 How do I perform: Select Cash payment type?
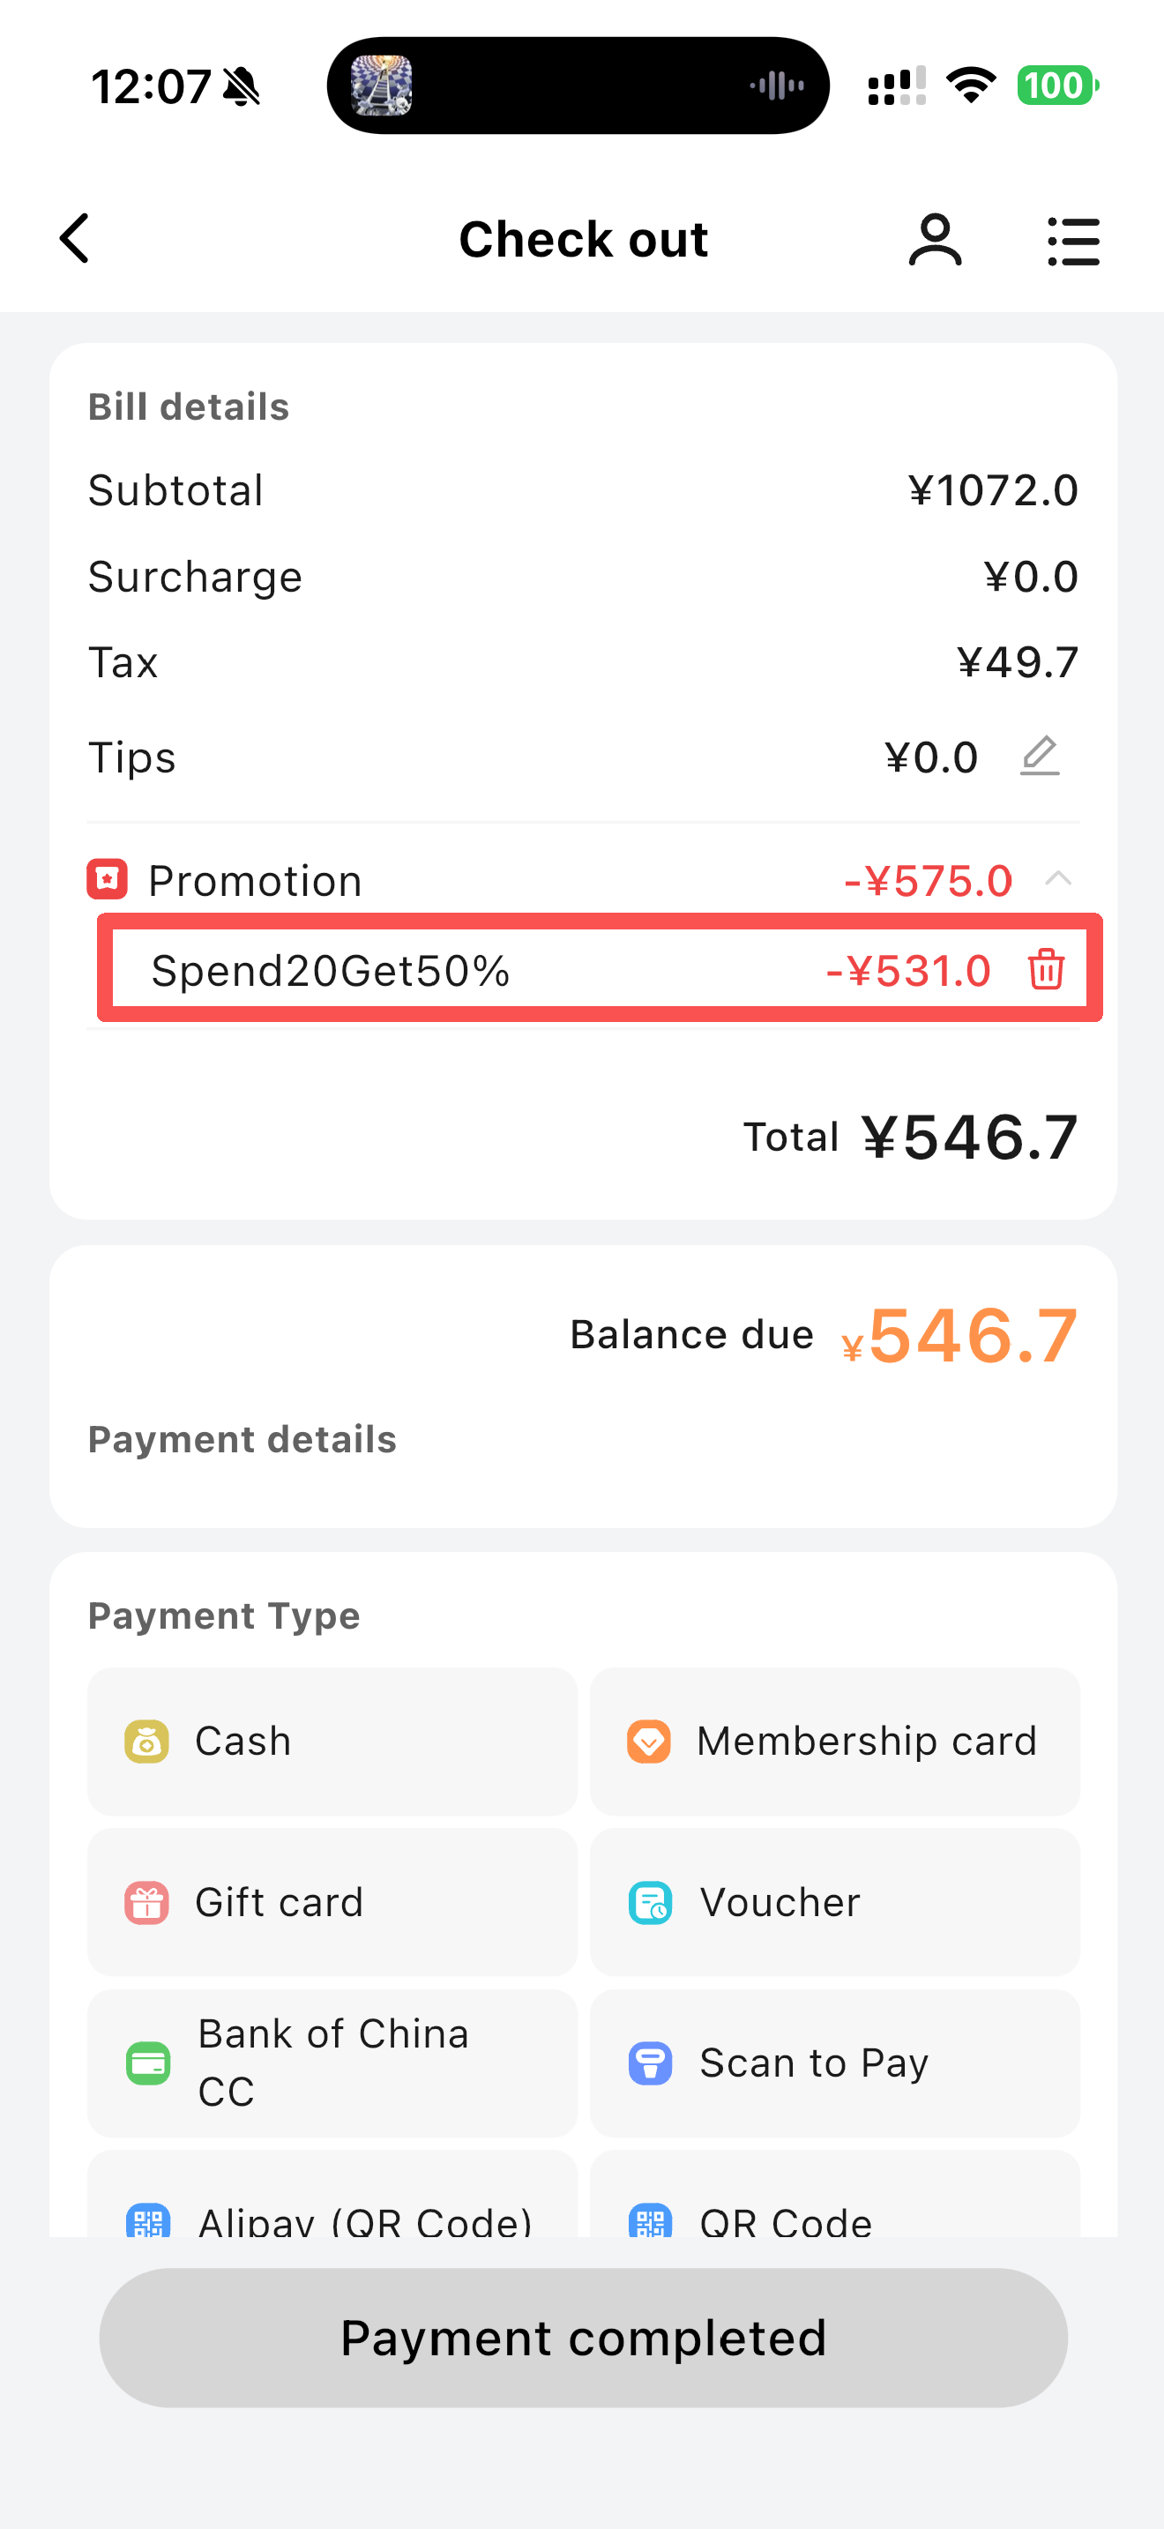click(332, 1741)
